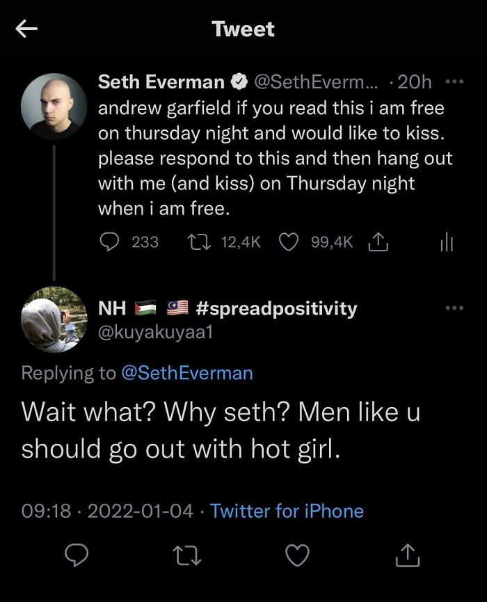This screenshot has height=602, width=487.
Task: Reply to Seth Everman's tweet
Action: coord(109,241)
